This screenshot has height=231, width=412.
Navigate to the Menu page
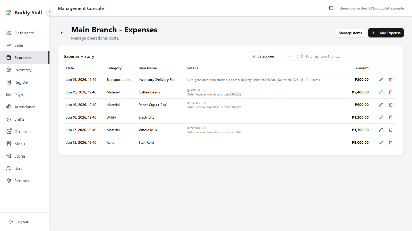pos(24,144)
